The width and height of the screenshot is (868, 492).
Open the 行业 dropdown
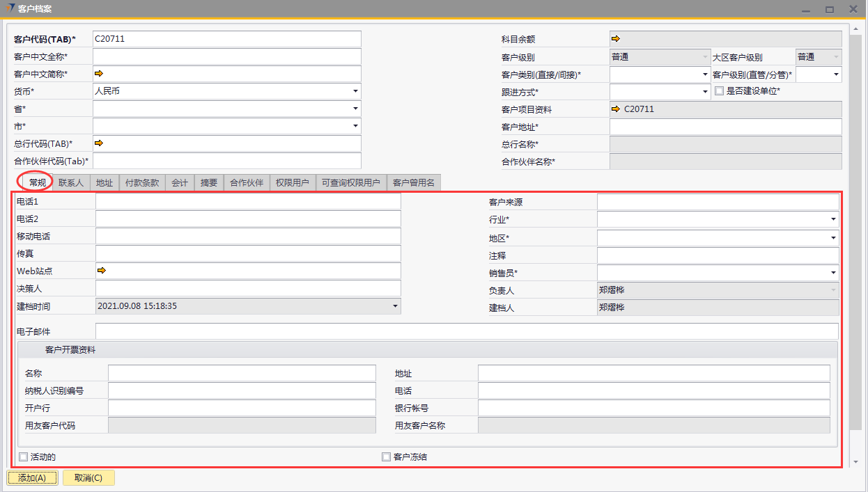(x=833, y=220)
